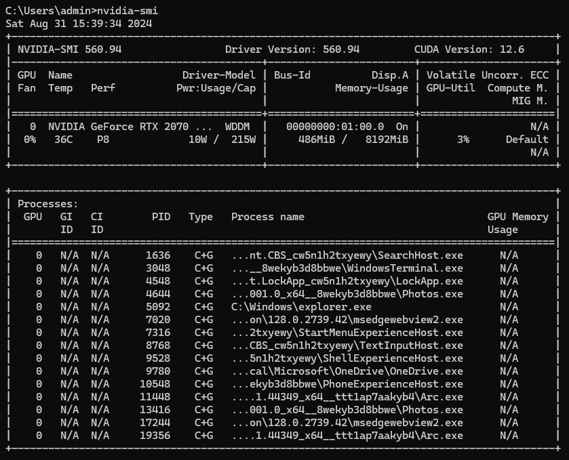Select the Default compute mode value
569x460 pixels.
[x=527, y=140]
